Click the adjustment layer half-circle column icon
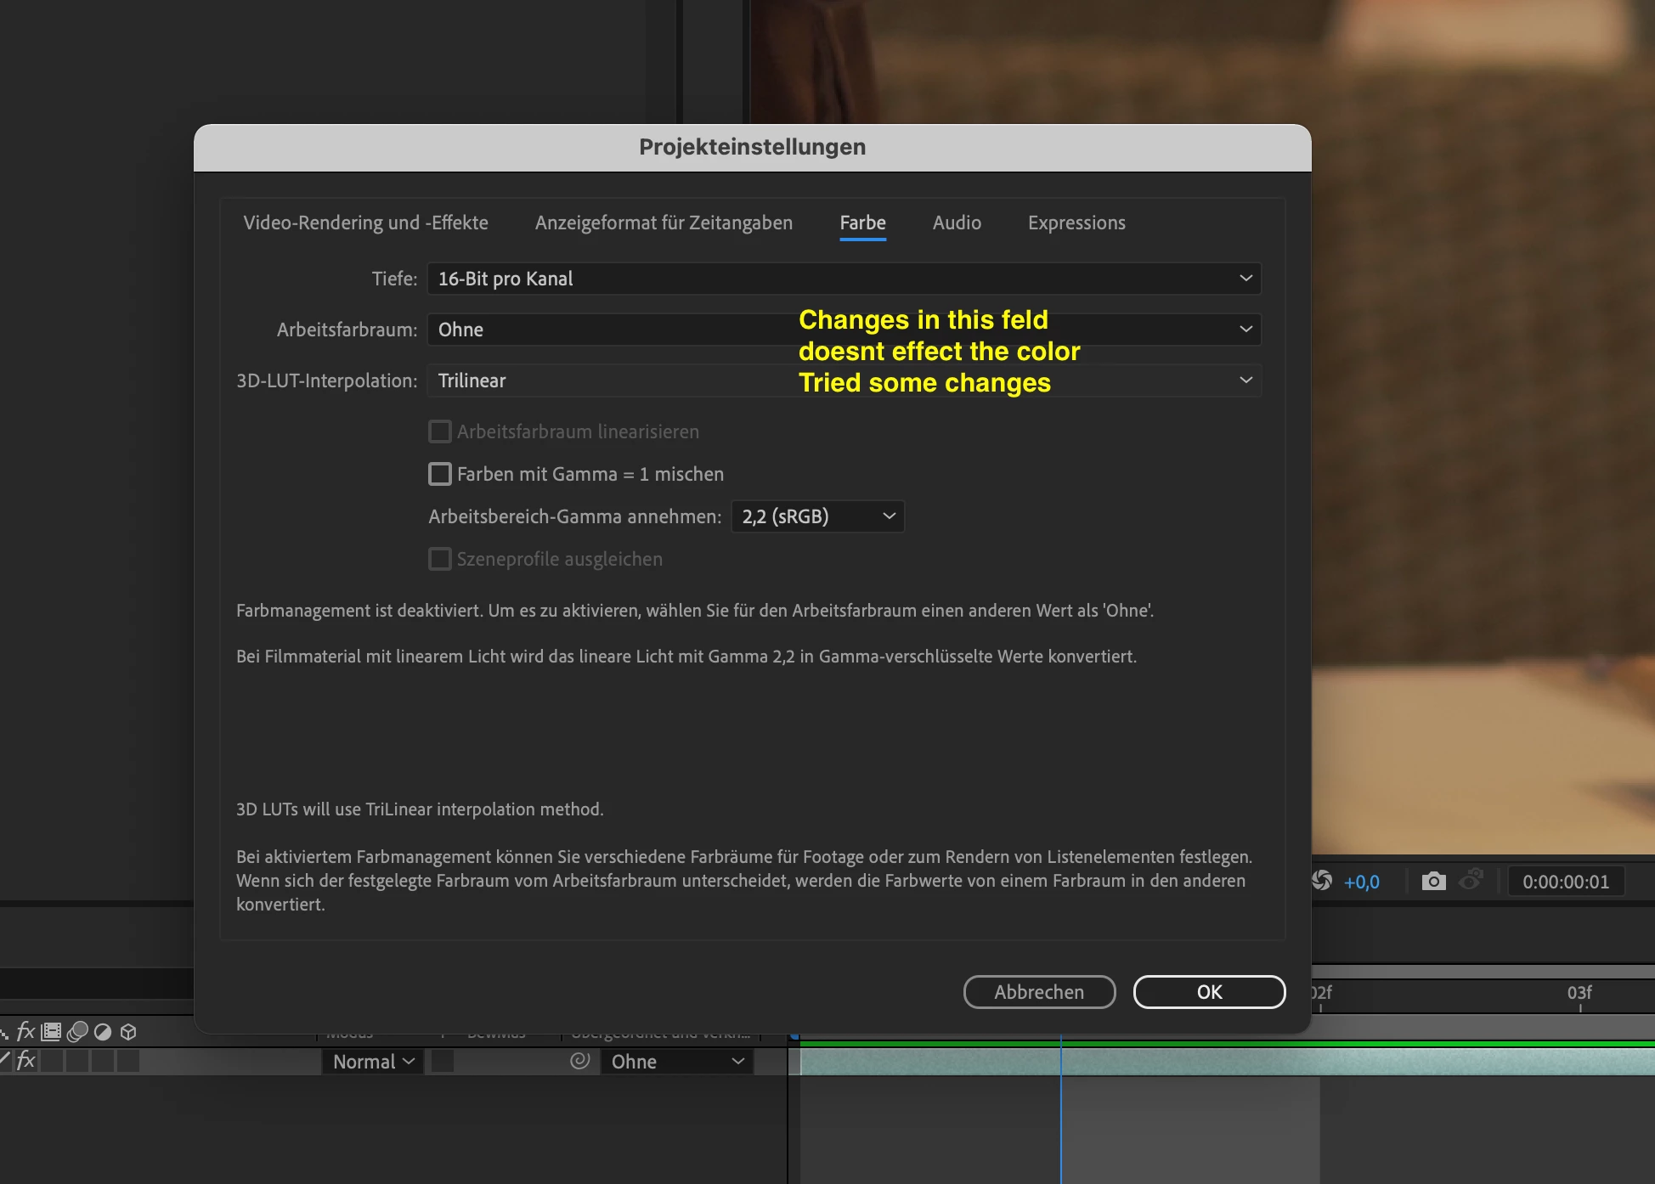Image resolution: width=1655 pixels, height=1184 pixels. [x=103, y=1031]
